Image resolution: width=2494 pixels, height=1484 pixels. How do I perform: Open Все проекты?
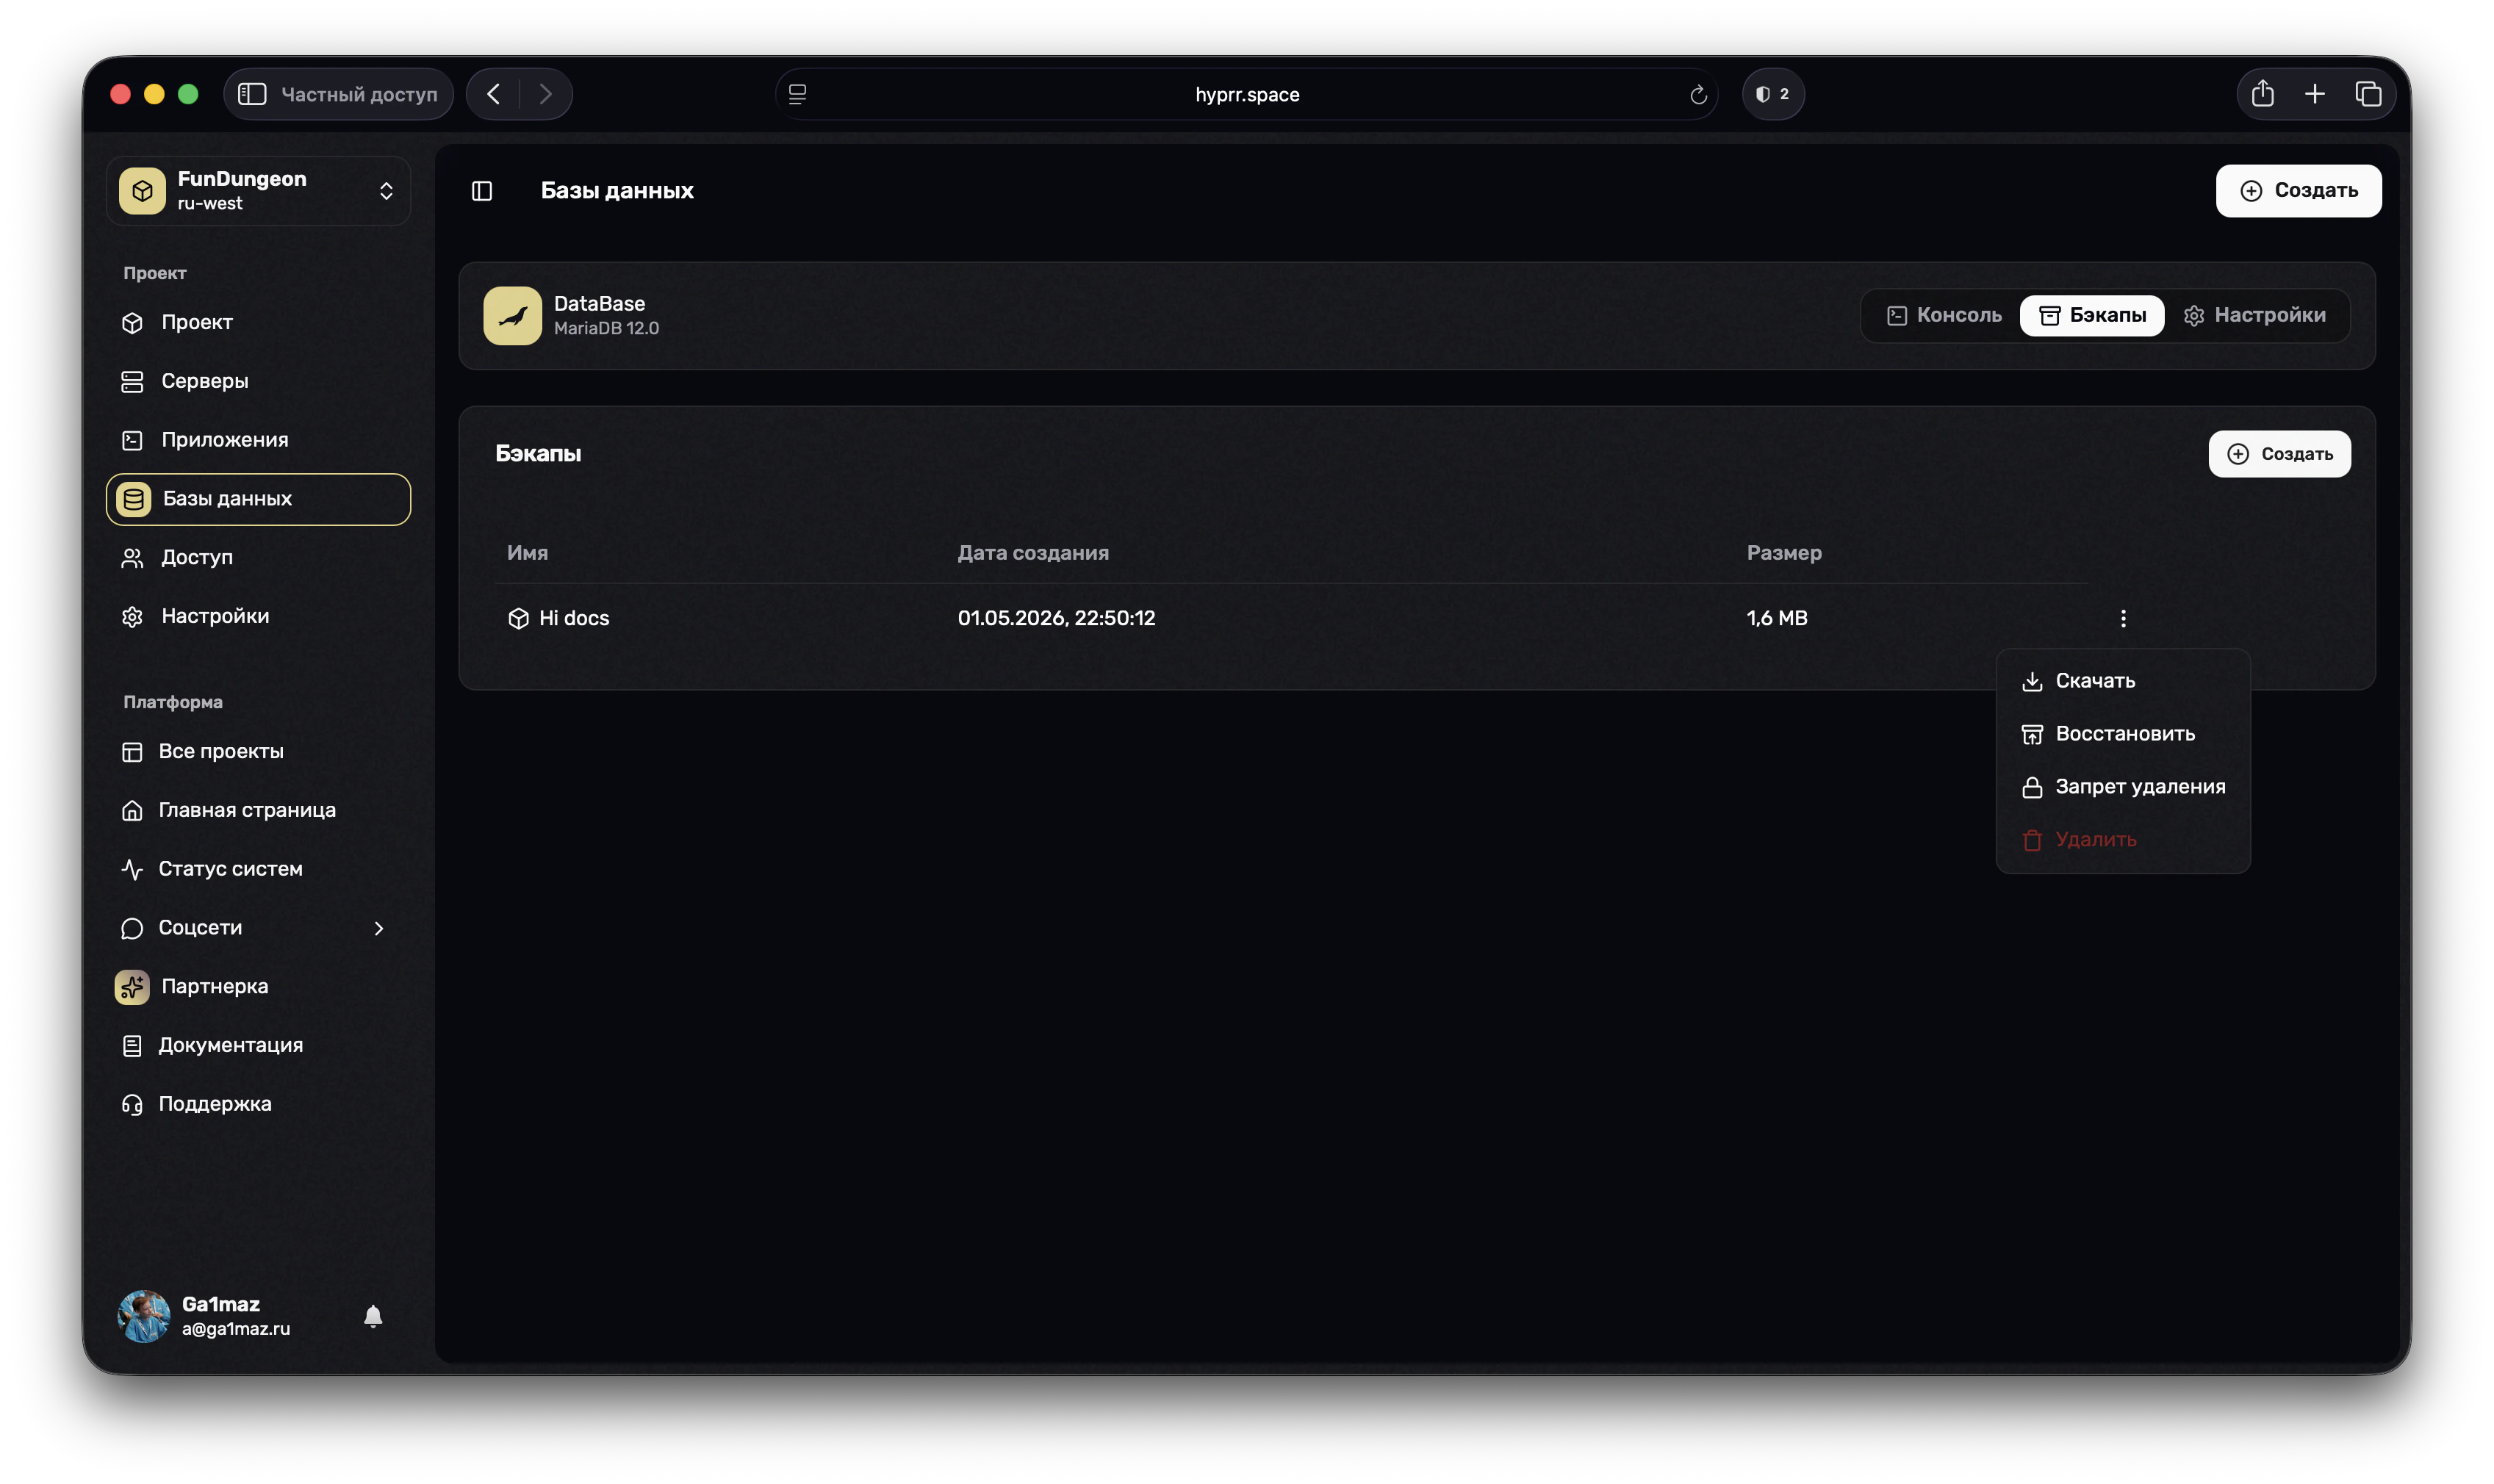[258, 751]
